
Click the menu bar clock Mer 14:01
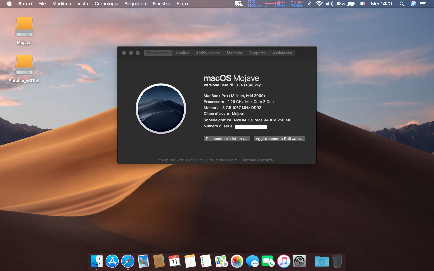(382, 4)
